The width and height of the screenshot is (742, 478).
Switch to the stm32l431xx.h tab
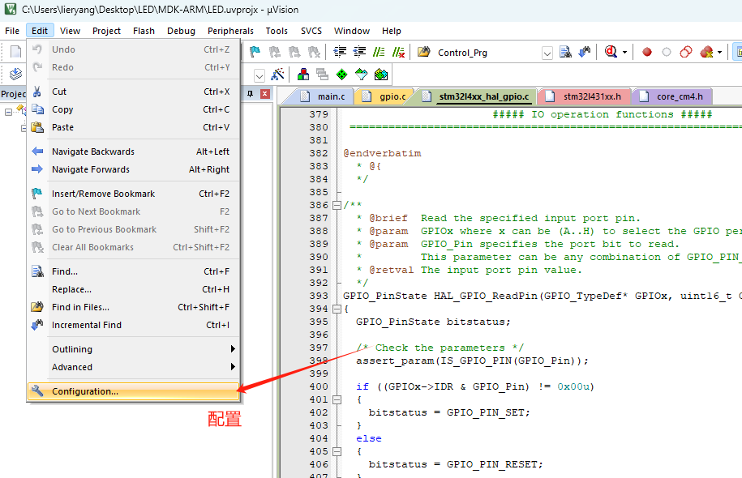click(585, 96)
